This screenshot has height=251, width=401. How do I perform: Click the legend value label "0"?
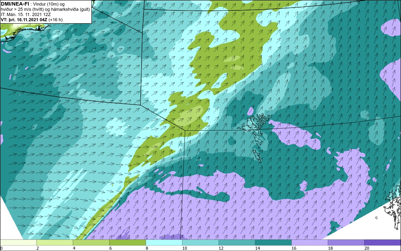(1, 248)
